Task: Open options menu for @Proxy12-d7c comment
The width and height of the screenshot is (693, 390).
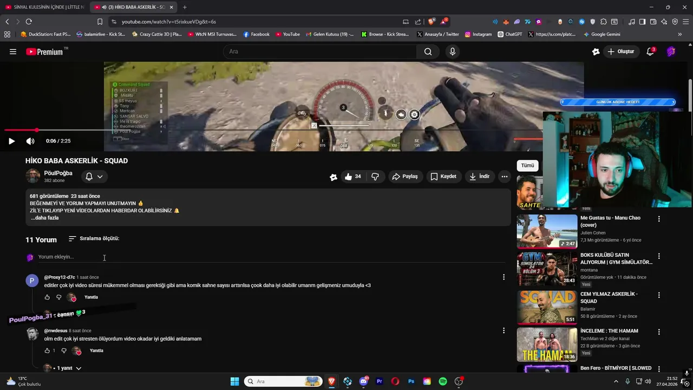Action: point(504,277)
